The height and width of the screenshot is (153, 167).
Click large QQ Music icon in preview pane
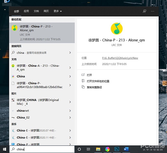117,29
